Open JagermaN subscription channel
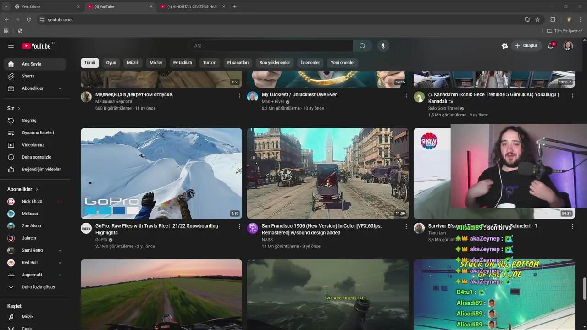The image size is (587, 330). point(35,275)
